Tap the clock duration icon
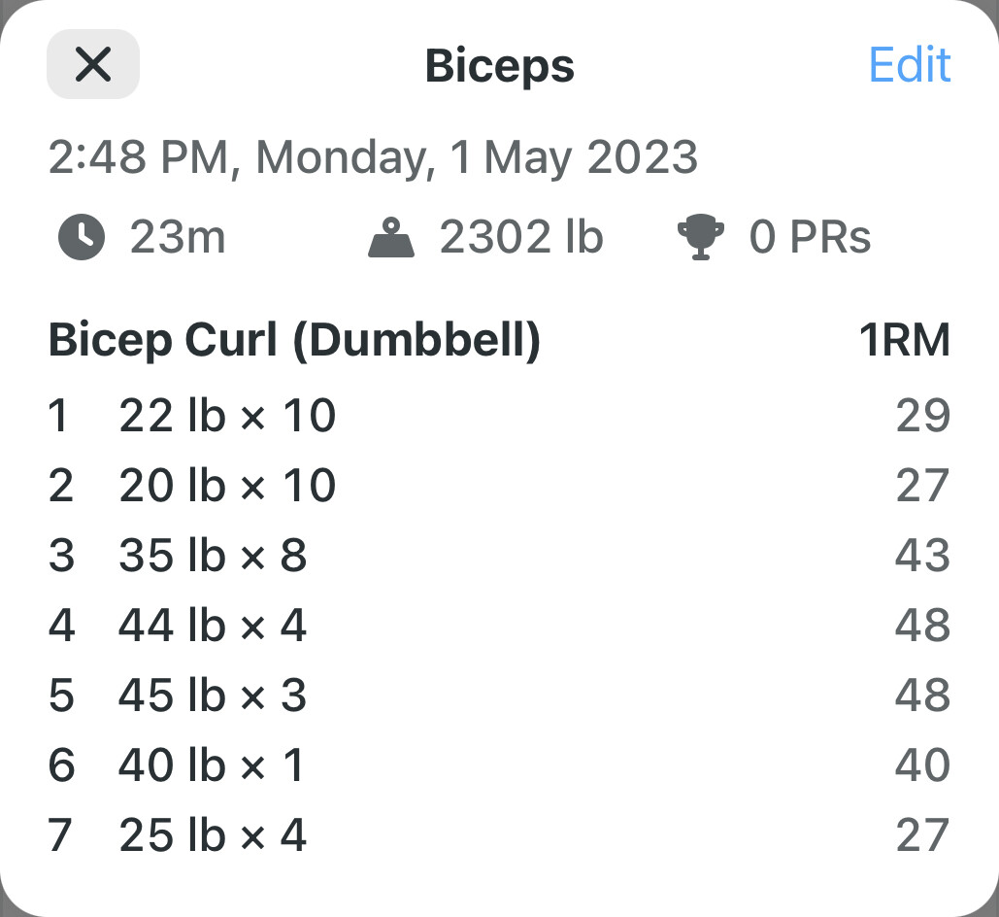This screenshot has height=917, width=999. [x=82, y=237]
